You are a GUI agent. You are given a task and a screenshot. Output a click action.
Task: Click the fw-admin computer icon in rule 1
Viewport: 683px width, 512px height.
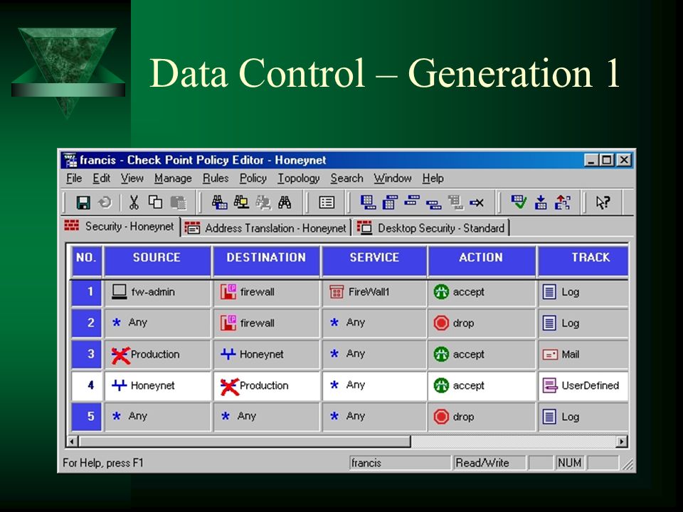click(120, 292)
